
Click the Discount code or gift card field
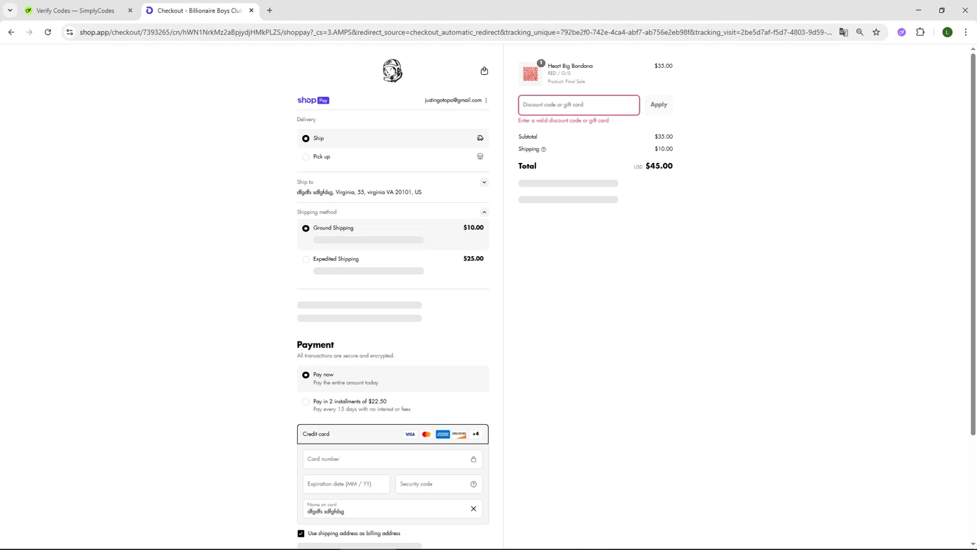pyautogui.click(x=579, y=105)
